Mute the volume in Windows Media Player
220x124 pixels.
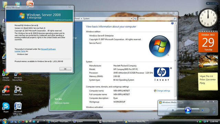(202, 110)
